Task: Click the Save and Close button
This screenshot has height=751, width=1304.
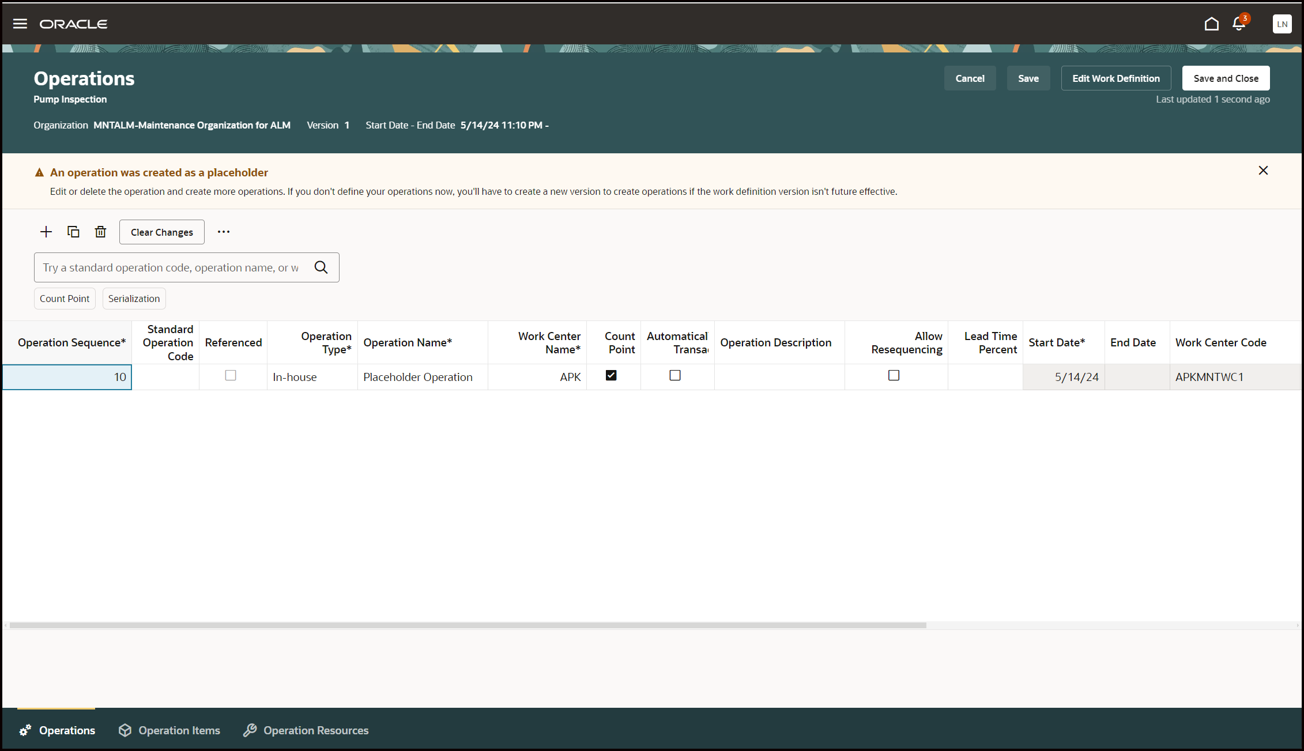Action: [x=1226, y=78]
